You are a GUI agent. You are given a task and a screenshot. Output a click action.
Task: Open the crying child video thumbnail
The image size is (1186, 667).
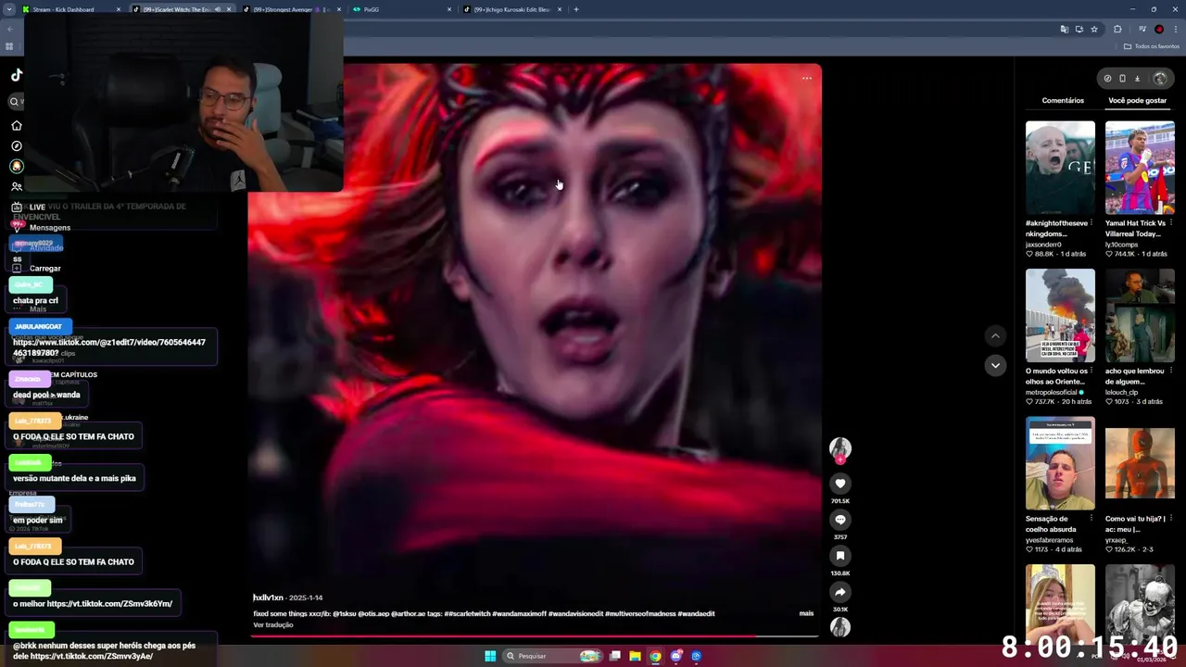[x=1060, y=168]
